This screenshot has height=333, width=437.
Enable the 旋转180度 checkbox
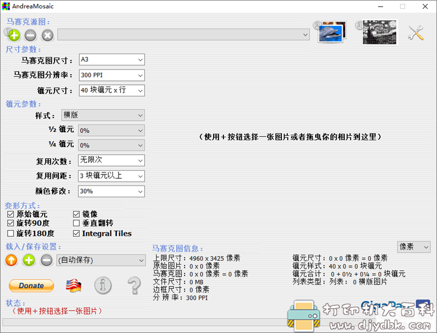coord(10,233)
